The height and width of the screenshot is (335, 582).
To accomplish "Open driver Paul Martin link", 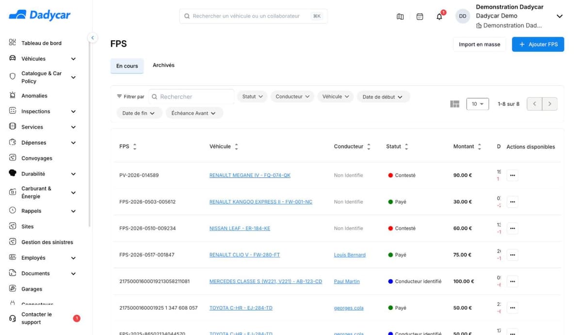I will [347, 281].
